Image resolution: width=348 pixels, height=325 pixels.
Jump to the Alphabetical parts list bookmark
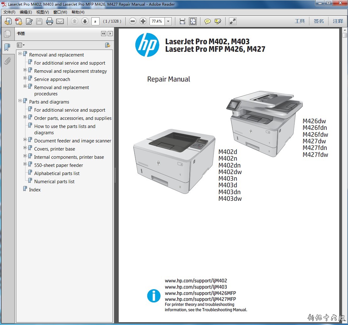(57, 173)
